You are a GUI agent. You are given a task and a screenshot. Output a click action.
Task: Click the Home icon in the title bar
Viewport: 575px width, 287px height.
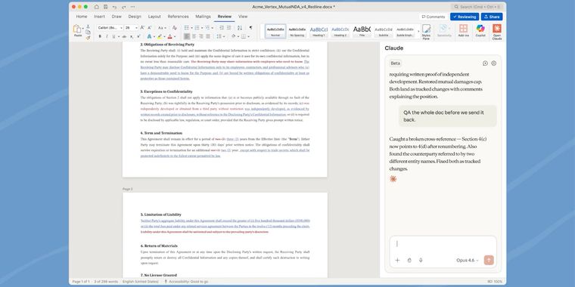[x=96, y=7]
